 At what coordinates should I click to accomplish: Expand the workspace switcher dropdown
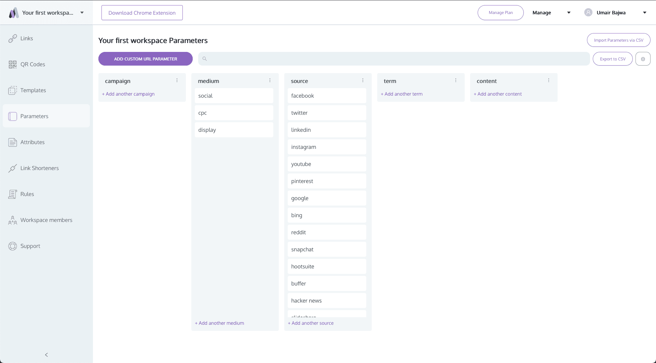(82, 13)
